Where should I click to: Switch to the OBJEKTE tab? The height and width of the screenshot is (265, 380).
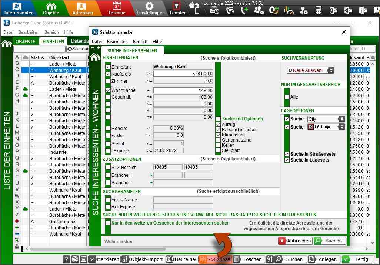(26, 42)
